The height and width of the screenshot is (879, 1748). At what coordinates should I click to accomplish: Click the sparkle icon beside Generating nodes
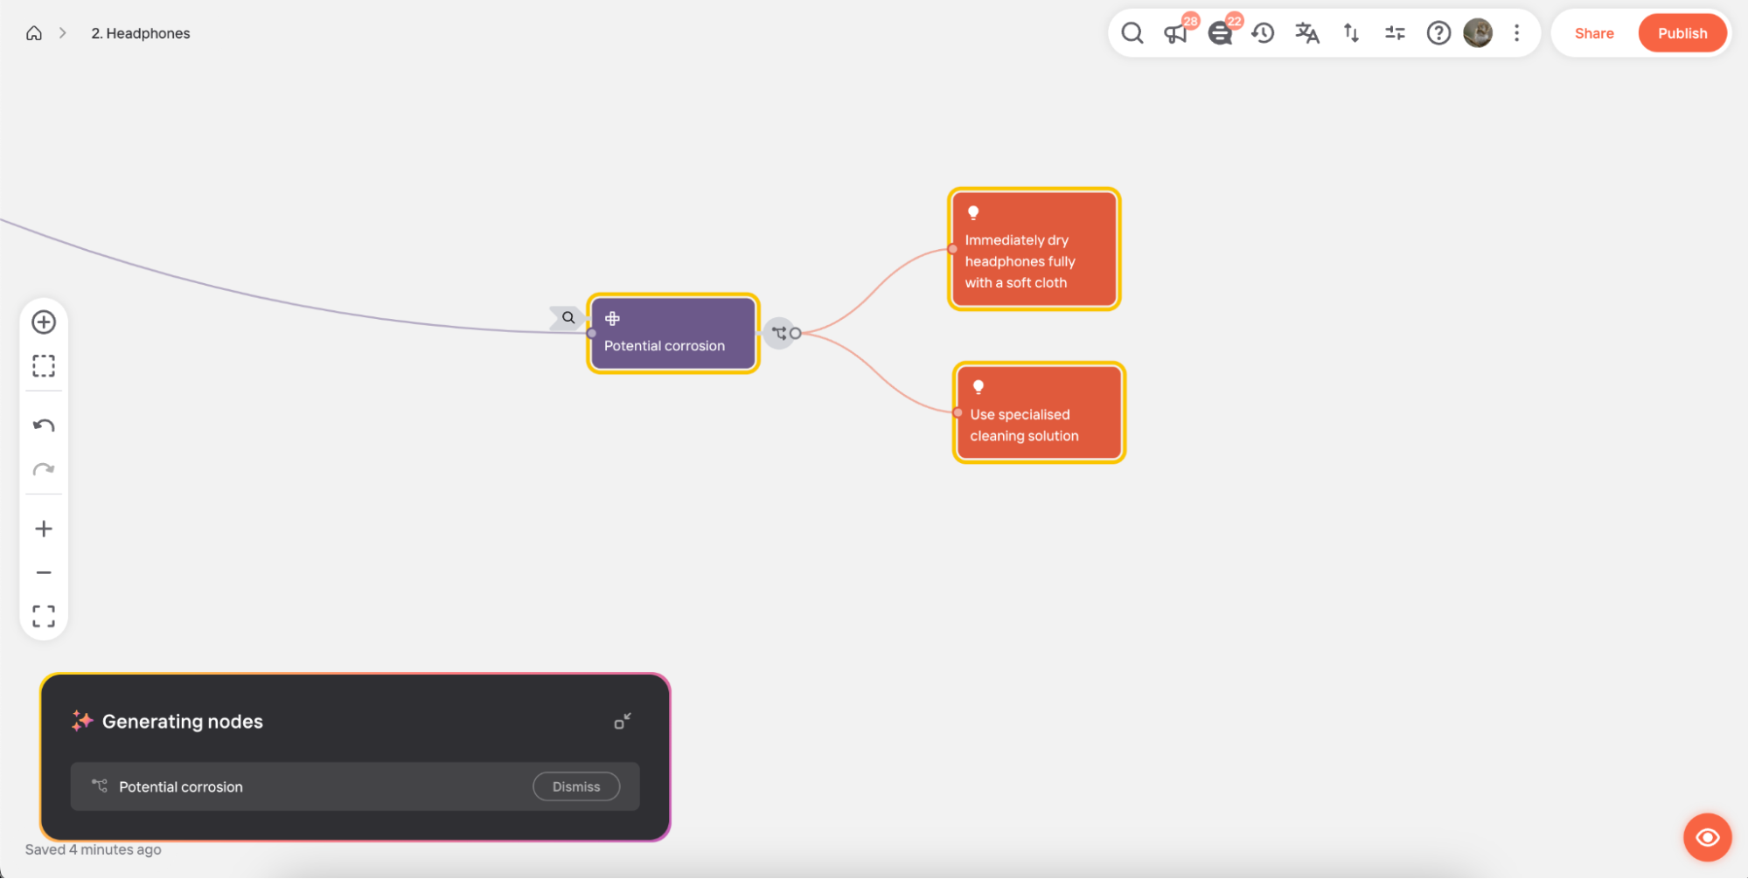point(82,721)
